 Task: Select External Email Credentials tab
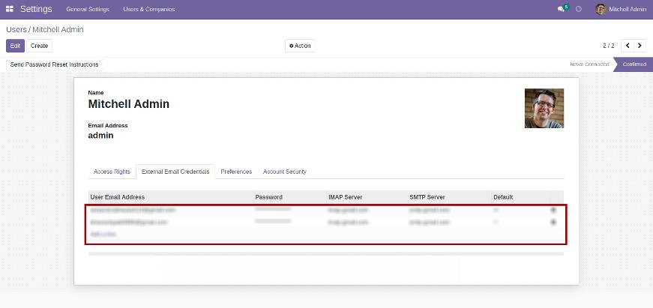(175, 172)
